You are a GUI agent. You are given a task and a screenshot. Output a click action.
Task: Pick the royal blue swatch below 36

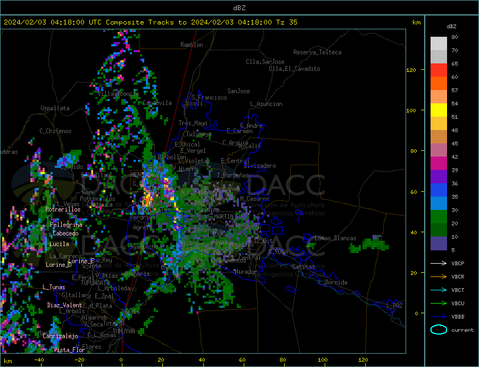click(439, 190)
